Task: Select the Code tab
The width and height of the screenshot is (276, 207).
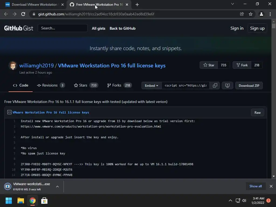Action: pyautogui.click(x=20, y=85)
